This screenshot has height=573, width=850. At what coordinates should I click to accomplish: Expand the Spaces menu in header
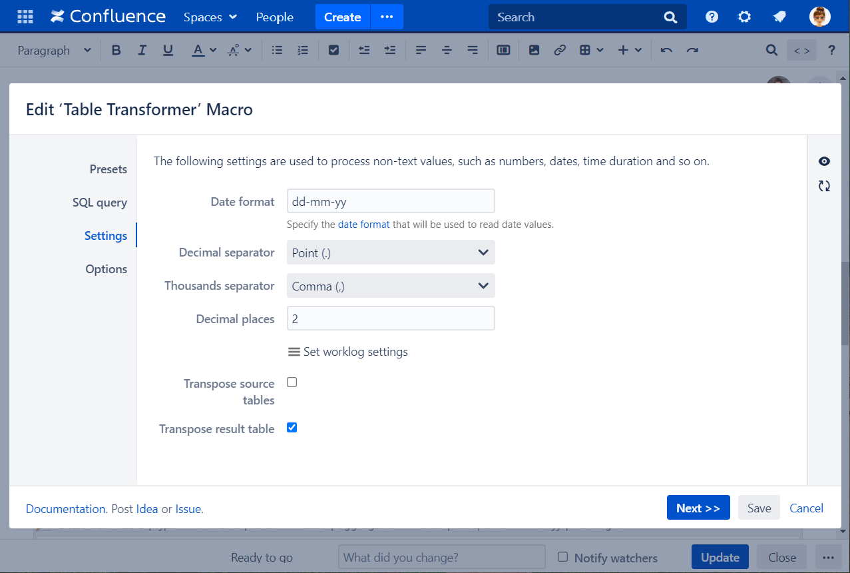(x=210, y=17)
